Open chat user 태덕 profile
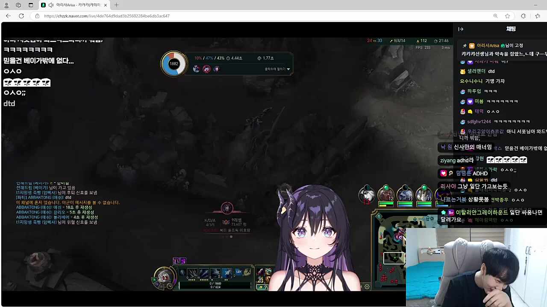547x307 pixels. tap(479, 111)
